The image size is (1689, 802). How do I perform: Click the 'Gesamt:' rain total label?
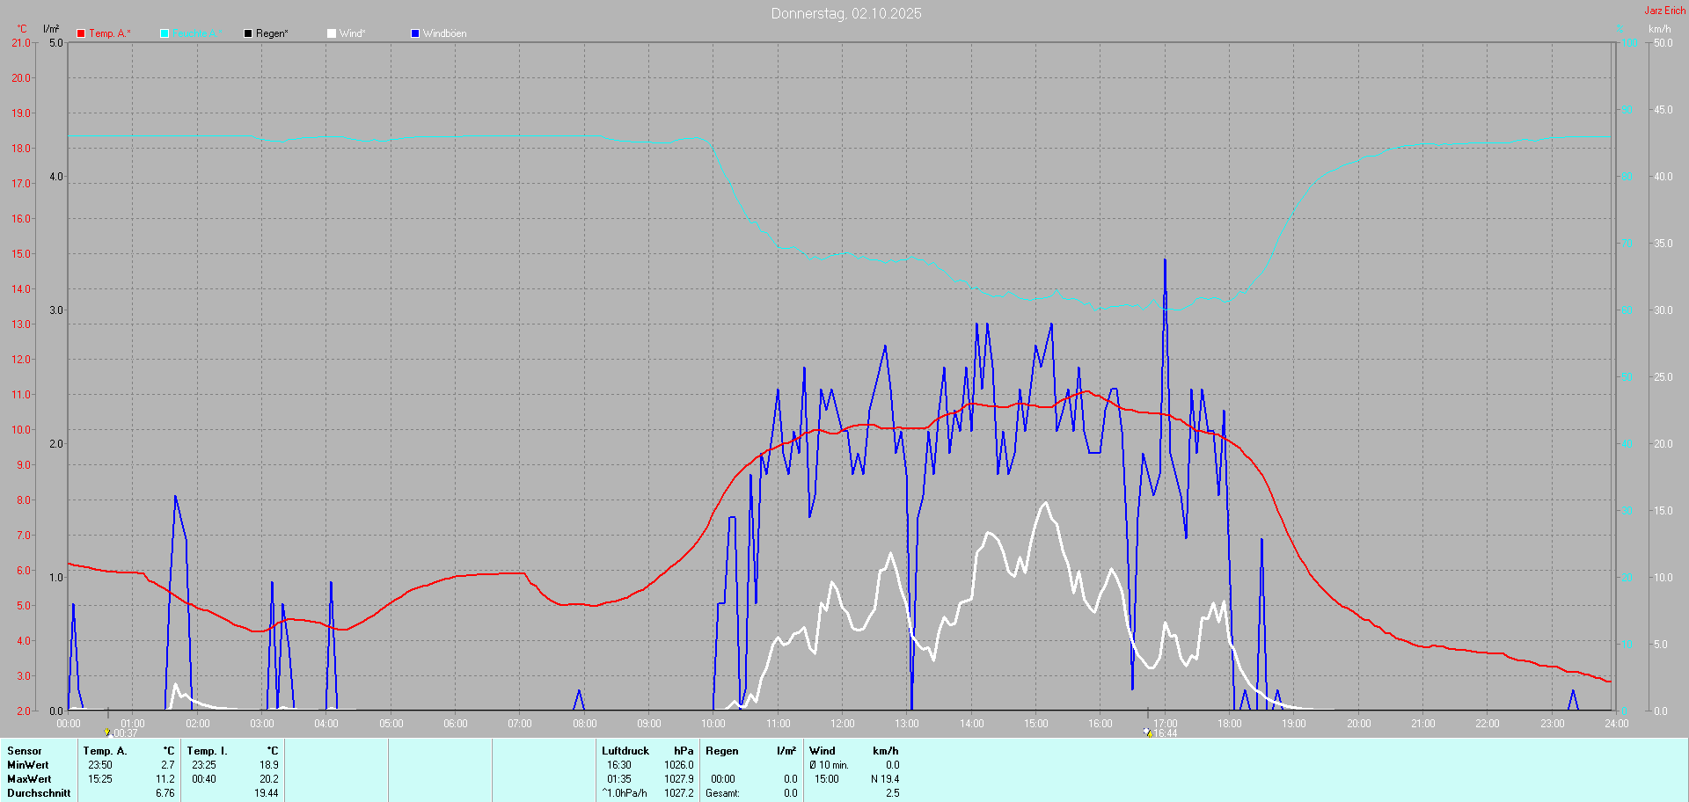[722, 793]
